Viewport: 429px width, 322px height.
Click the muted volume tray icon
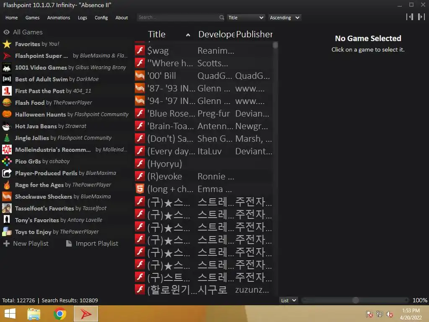390,314
